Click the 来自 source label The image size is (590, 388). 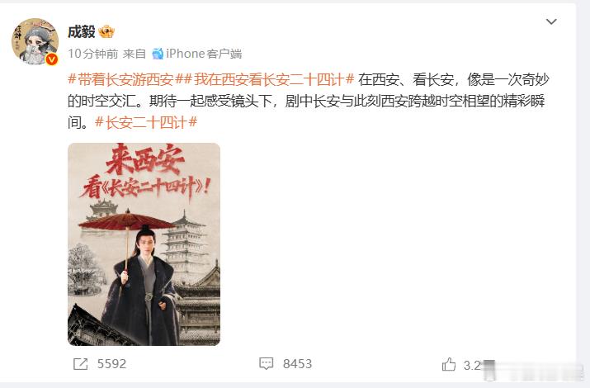[135, 54]
